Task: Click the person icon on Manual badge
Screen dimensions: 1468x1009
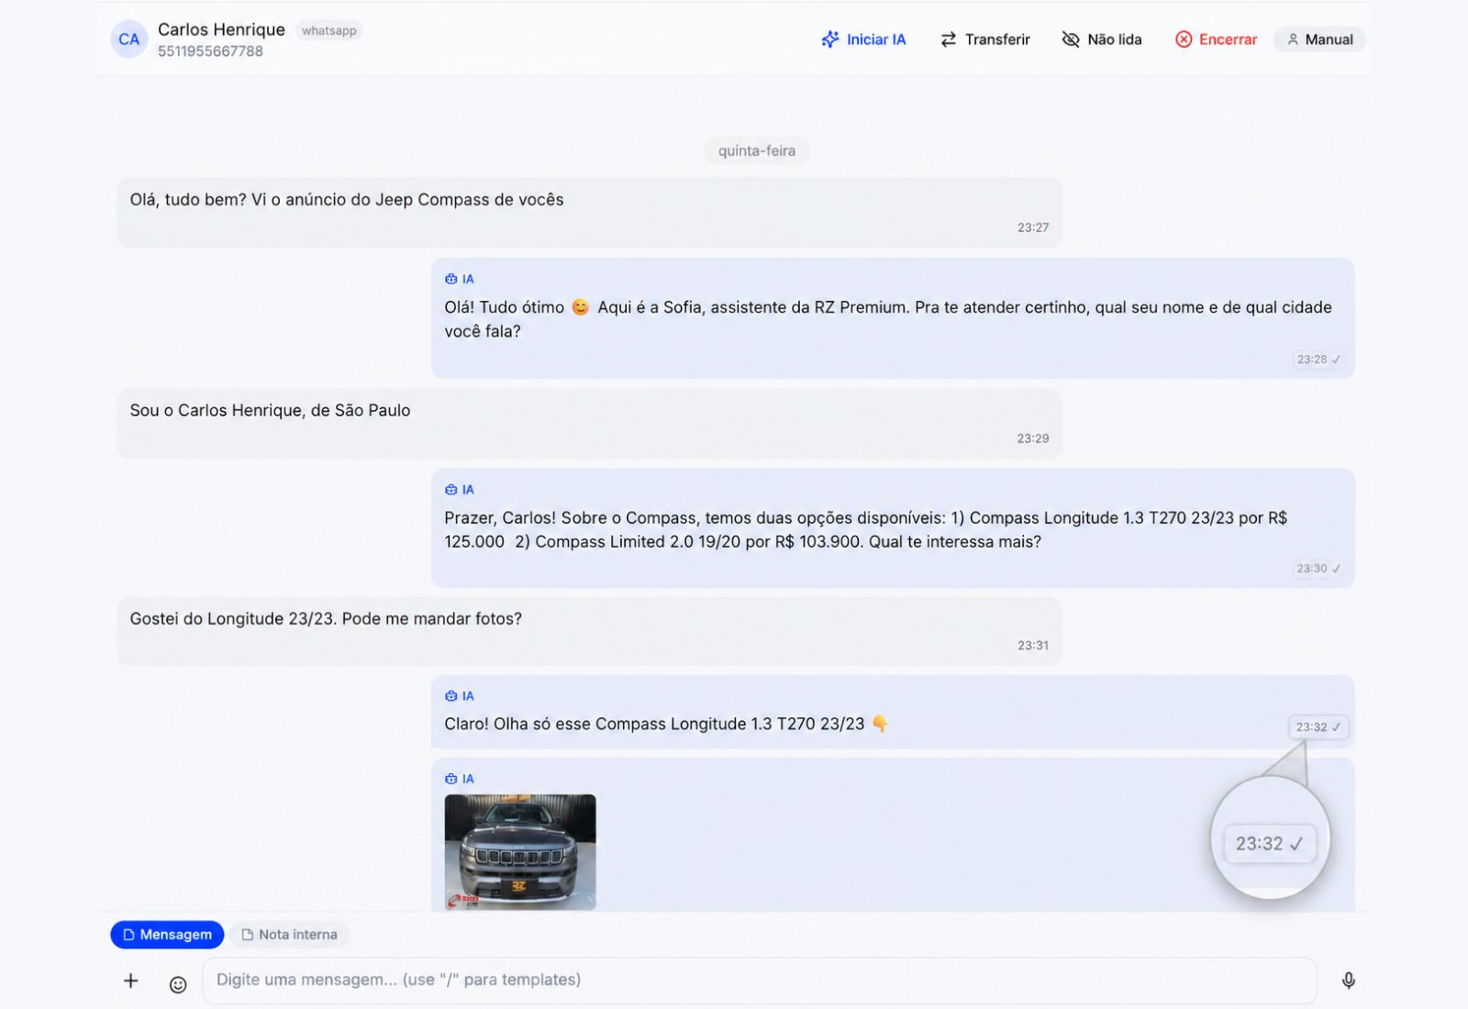Action: click(1293, 39)
